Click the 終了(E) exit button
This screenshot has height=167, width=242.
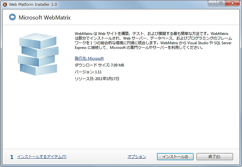214,157
